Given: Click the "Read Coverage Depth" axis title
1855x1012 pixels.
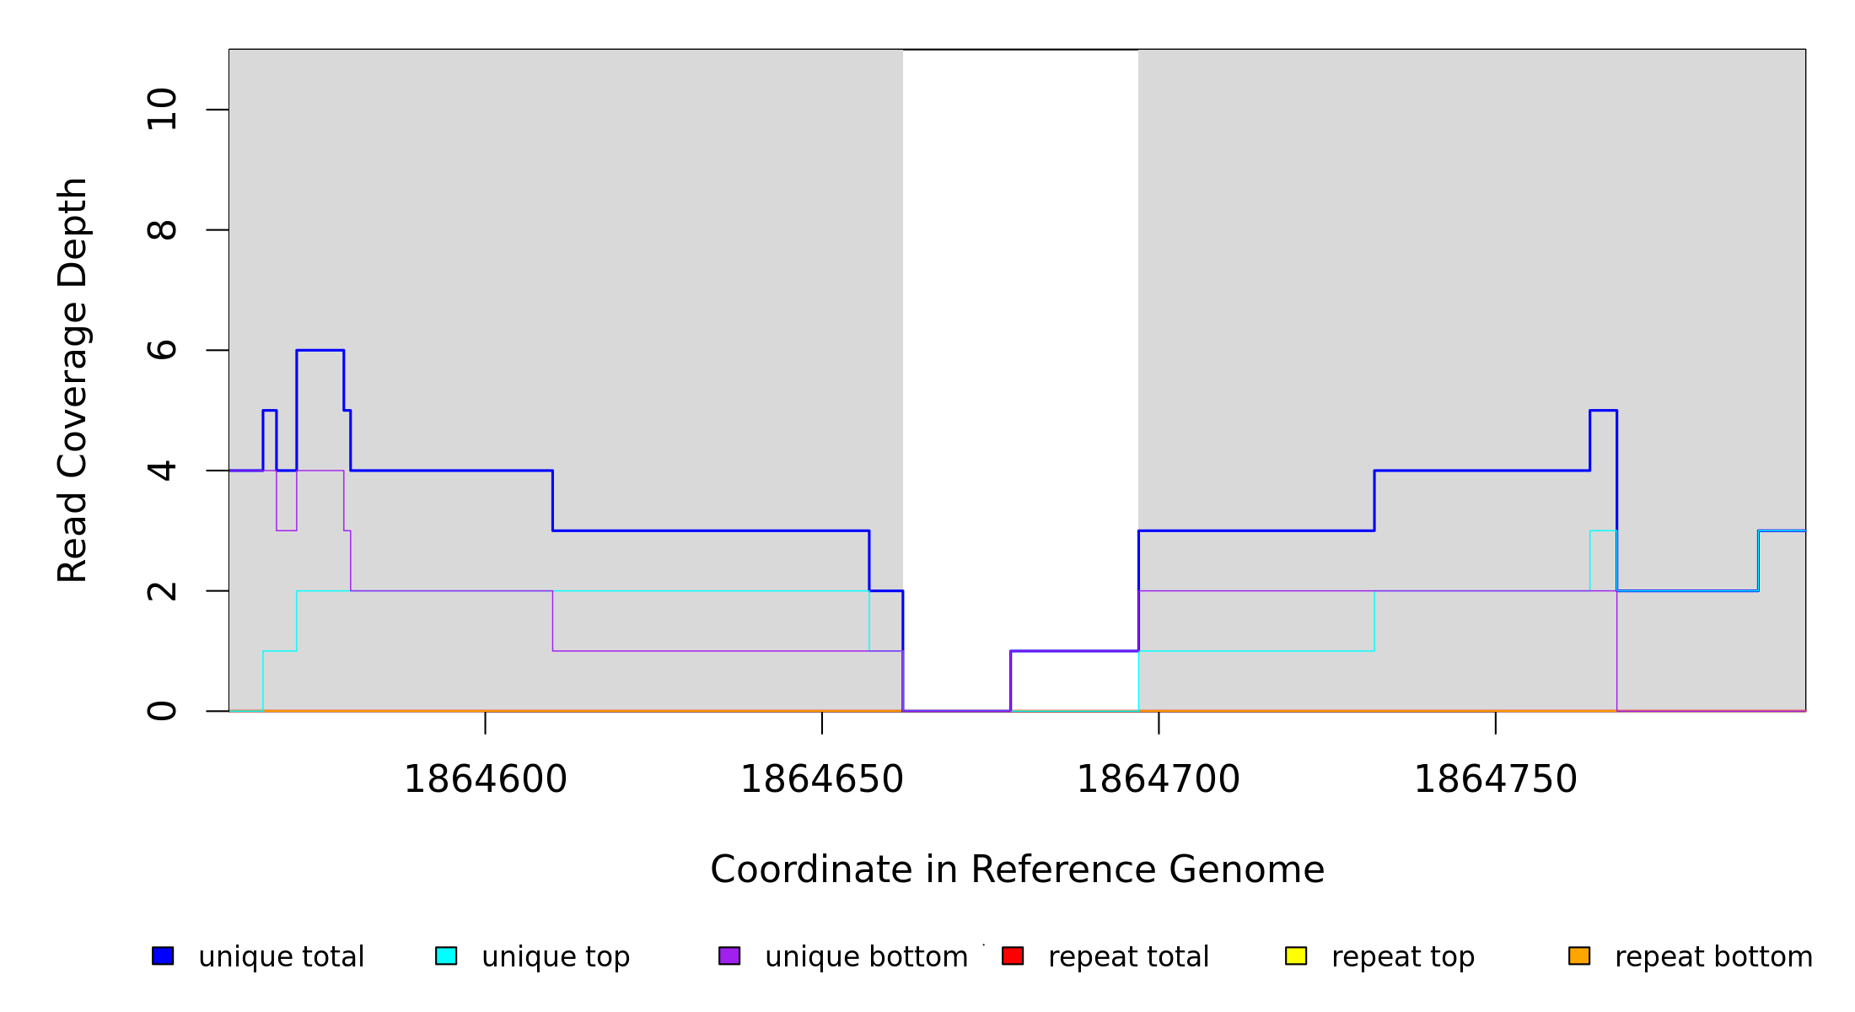Looking at the screenshot, I should point(73,379).
